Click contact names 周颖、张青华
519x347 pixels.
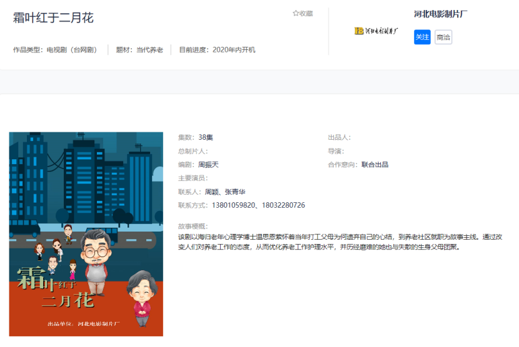(x=225, y=192)
